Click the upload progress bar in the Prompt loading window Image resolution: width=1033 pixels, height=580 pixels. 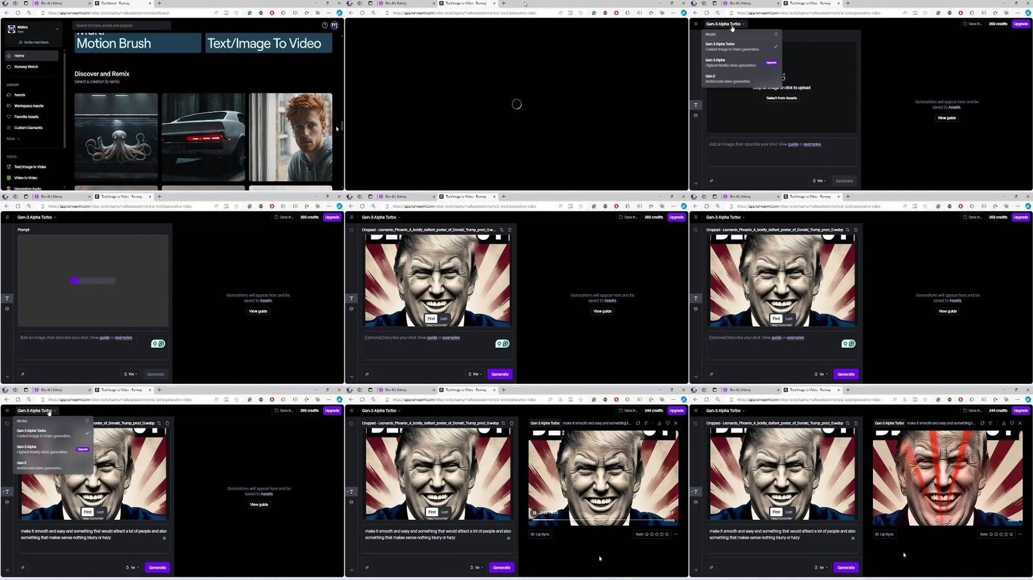tap(93, 281)
